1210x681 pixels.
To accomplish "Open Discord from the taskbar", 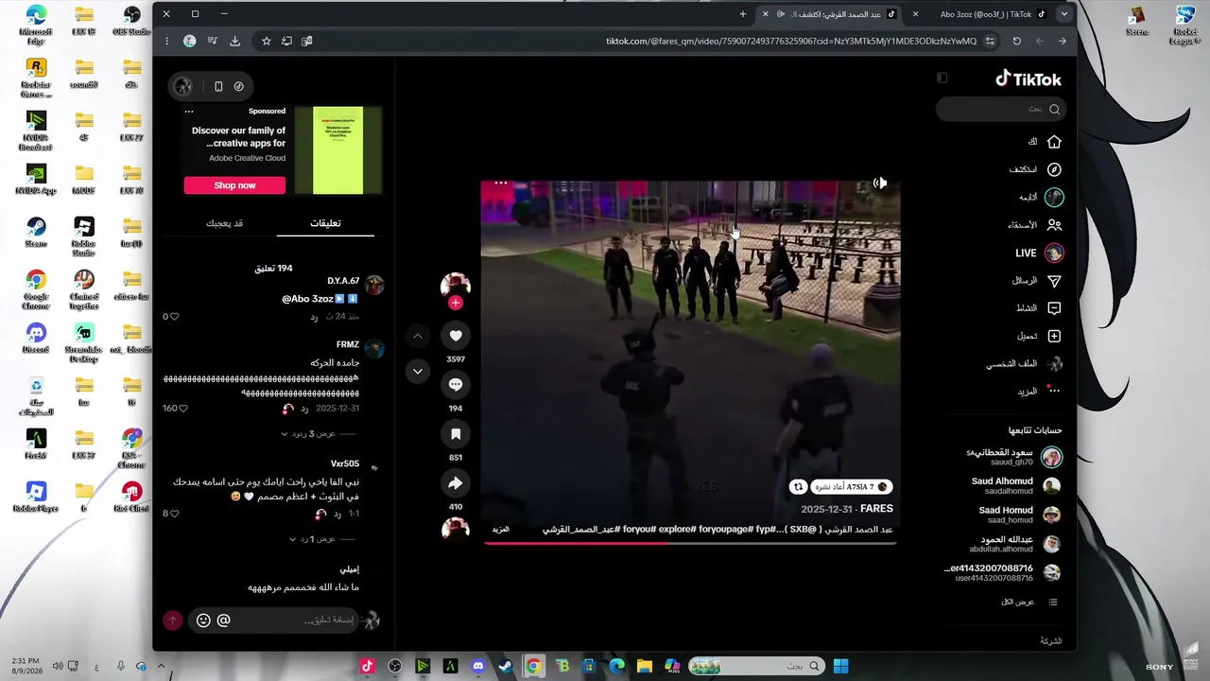I will pyautogui.click(x=478, y=666).
